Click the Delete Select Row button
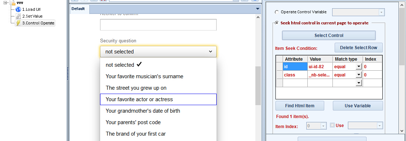The image size is (406, 141). (x=358, y=48)
